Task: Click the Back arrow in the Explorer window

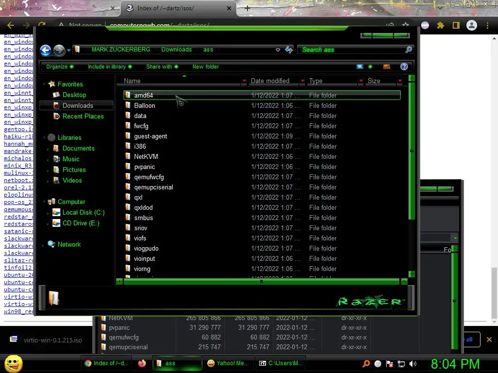Action: [45, 50]
